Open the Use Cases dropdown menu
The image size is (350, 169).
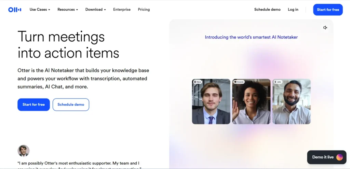click(x=40, y=10)
